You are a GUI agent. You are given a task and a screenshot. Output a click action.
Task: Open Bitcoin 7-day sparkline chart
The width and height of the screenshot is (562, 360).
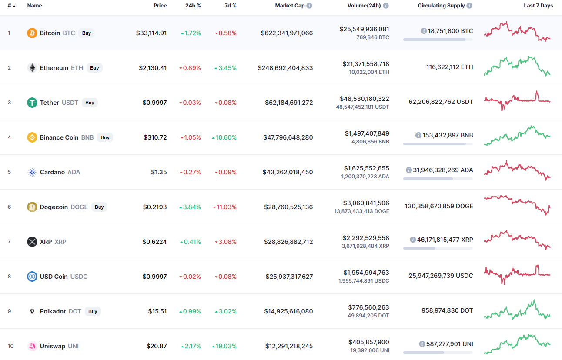click(x=517, y=31)
